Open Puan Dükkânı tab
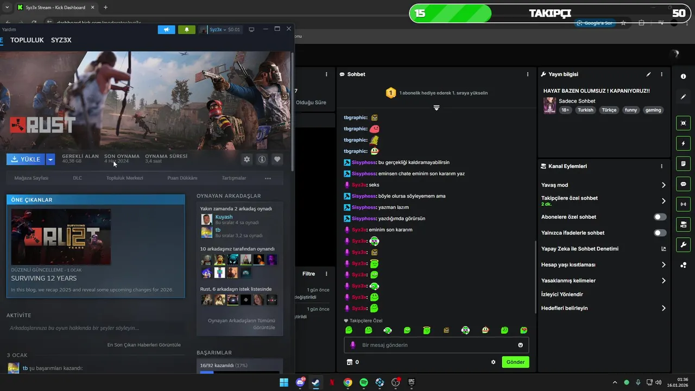 [x=182, y=178]
